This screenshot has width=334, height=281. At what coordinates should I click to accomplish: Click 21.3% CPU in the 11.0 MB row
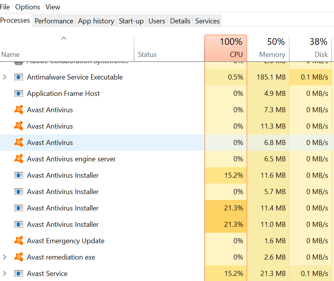(x=234, y=224)
